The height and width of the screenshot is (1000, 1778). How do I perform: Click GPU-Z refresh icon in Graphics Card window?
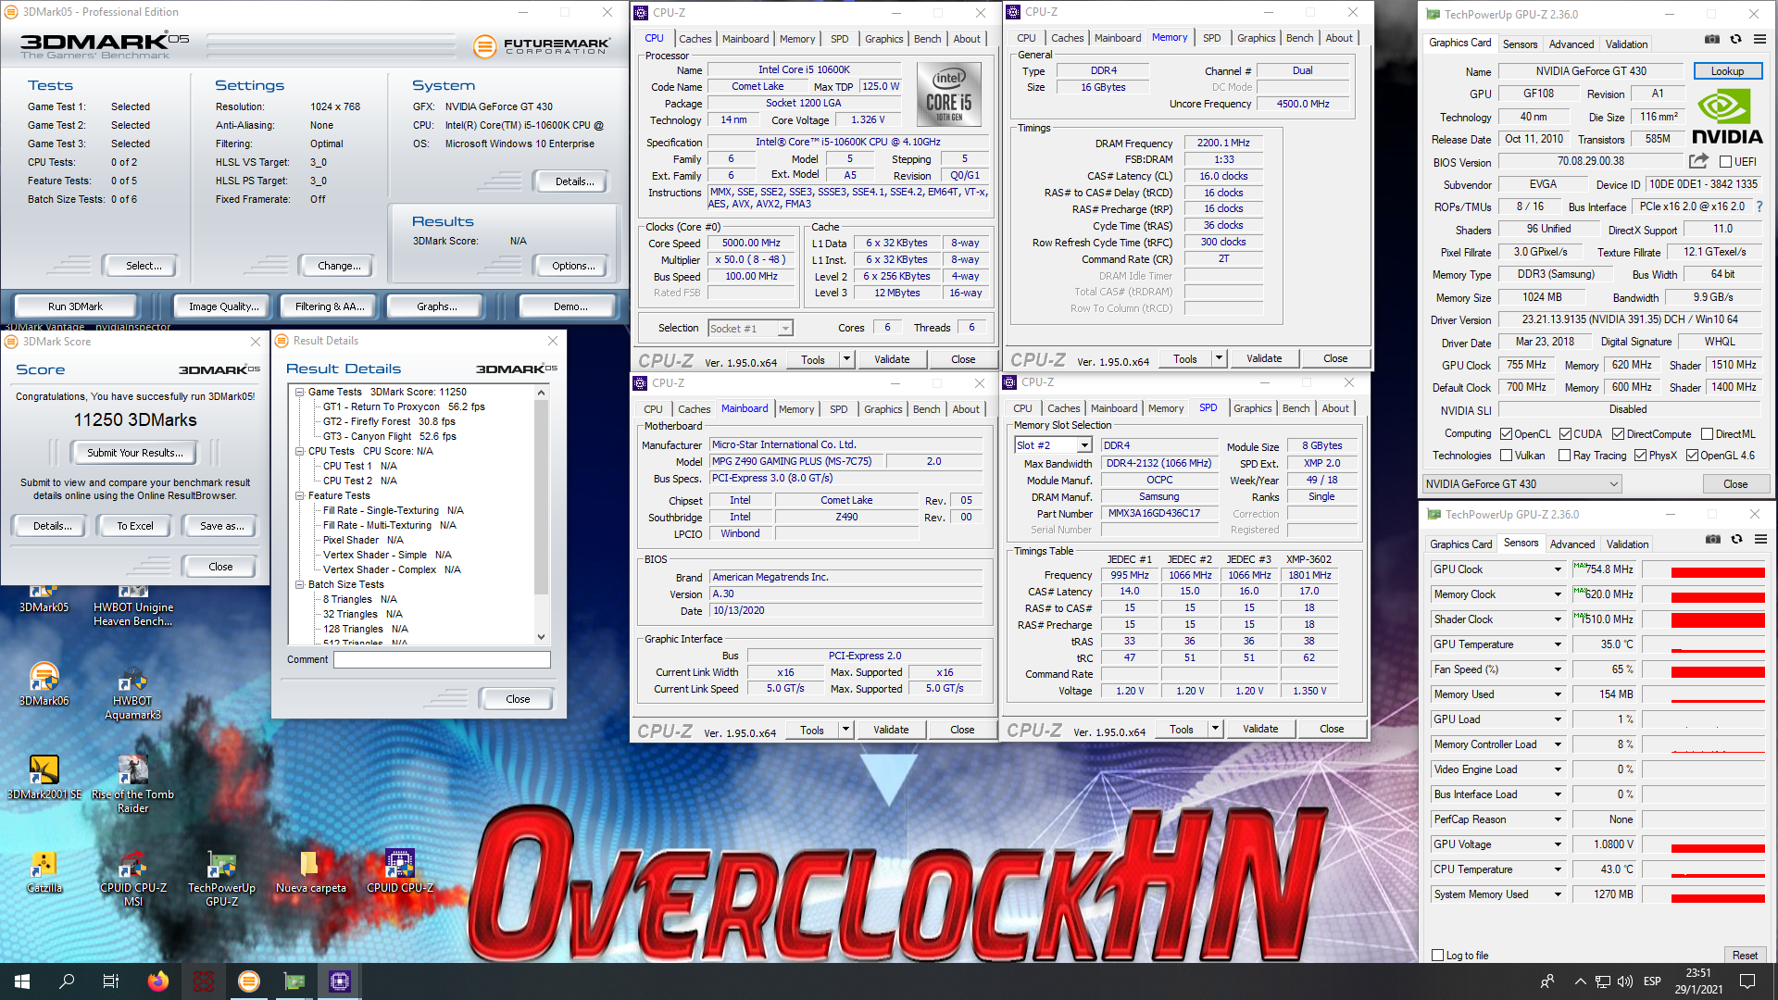point(1736,40)
